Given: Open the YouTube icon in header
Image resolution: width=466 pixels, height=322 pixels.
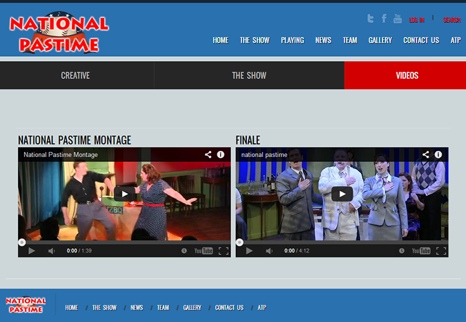Looking at the screenshot, I should pyautogui.click(x=398, y=19).
